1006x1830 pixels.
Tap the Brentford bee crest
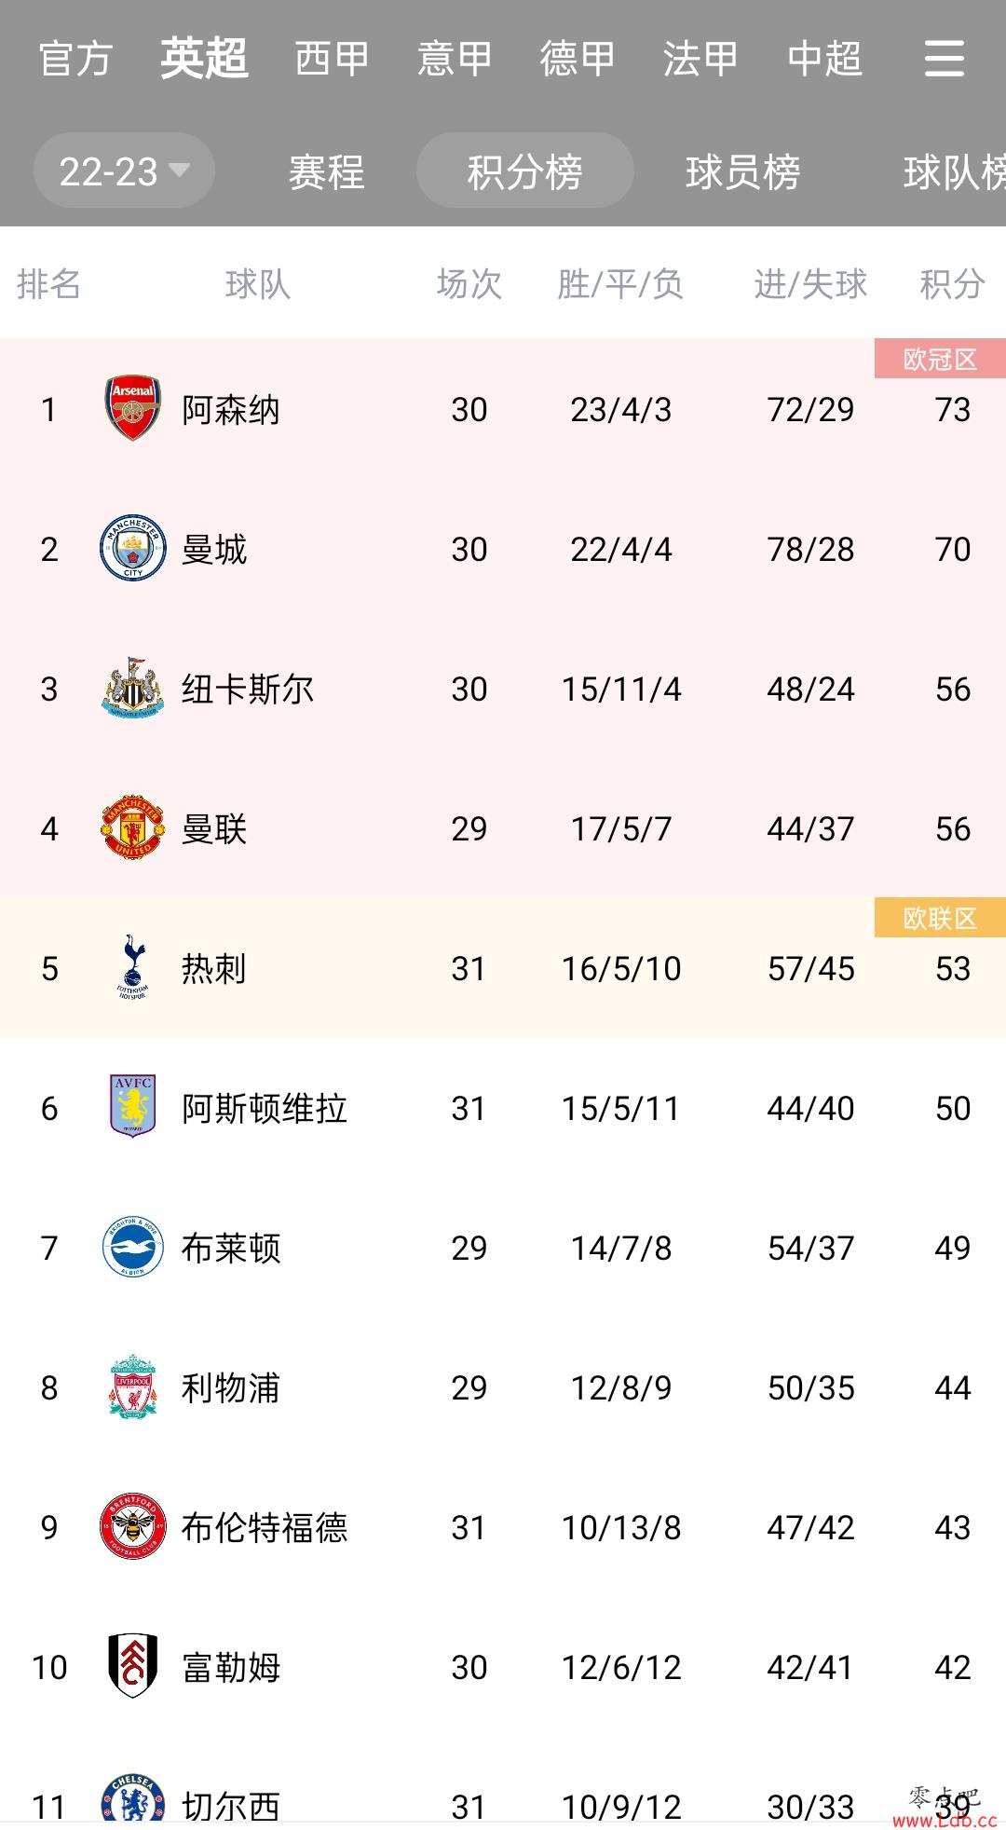pos(133,1526)
